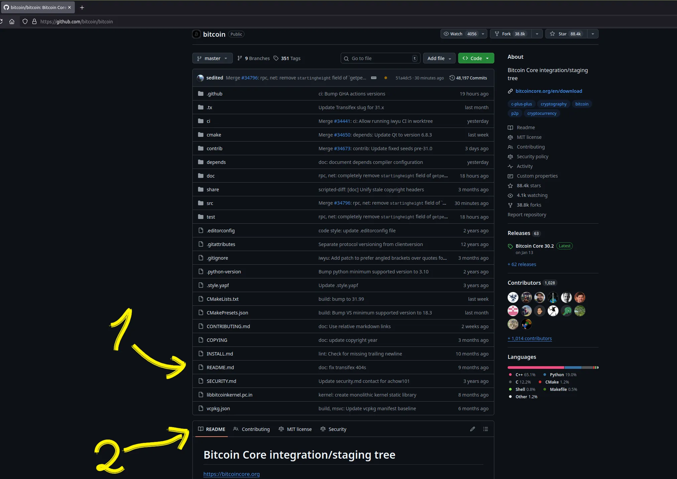Viewport: 677px width, 479px height.
Task: Open the #34796 pull request link in commit bar
Action: [249, 78]
